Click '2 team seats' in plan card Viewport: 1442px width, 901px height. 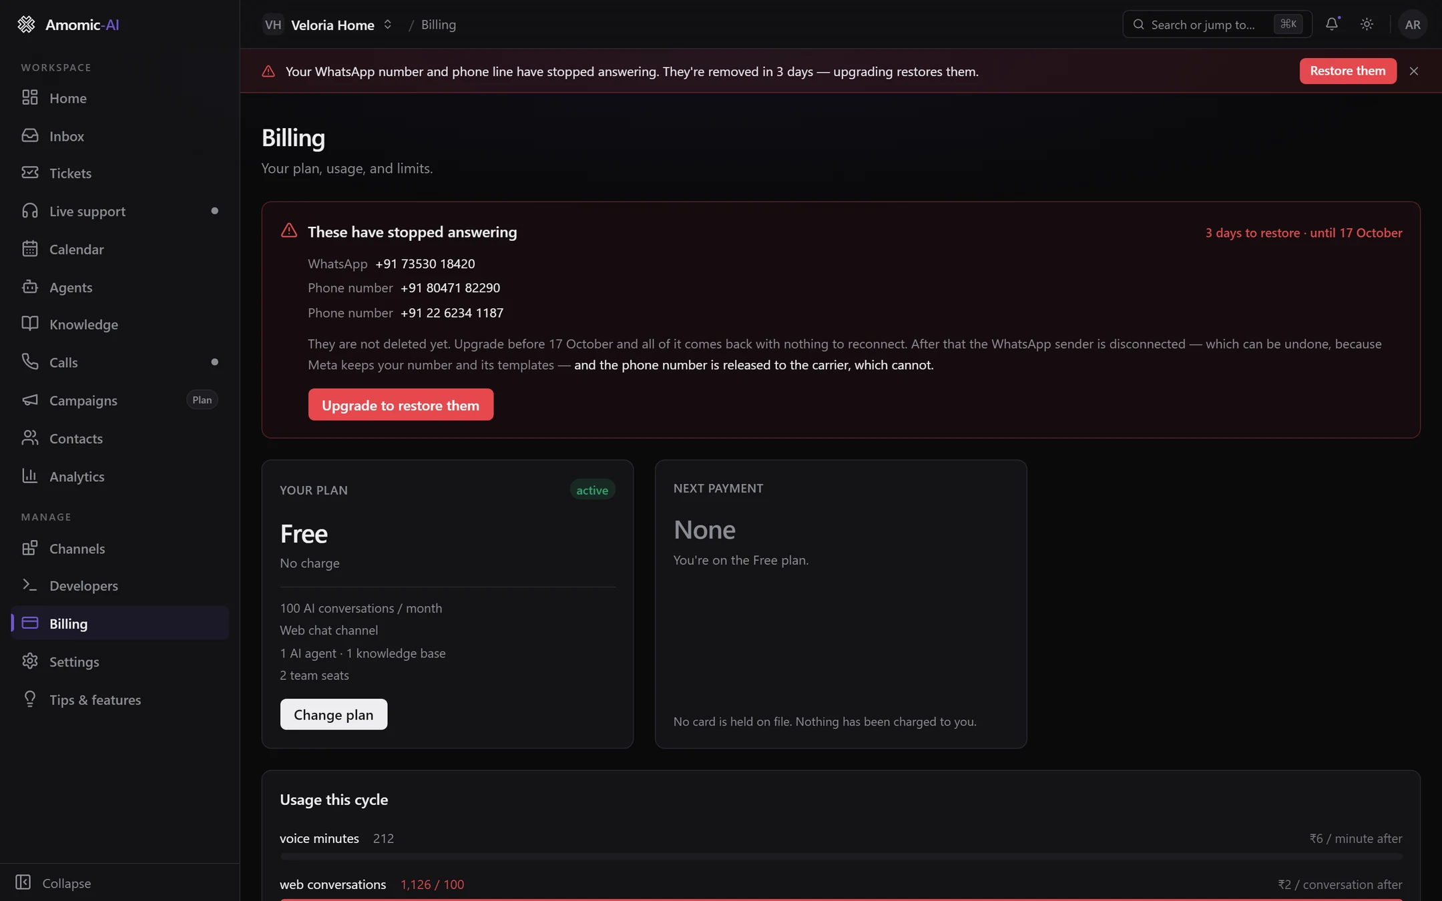(x=314, y=675)
